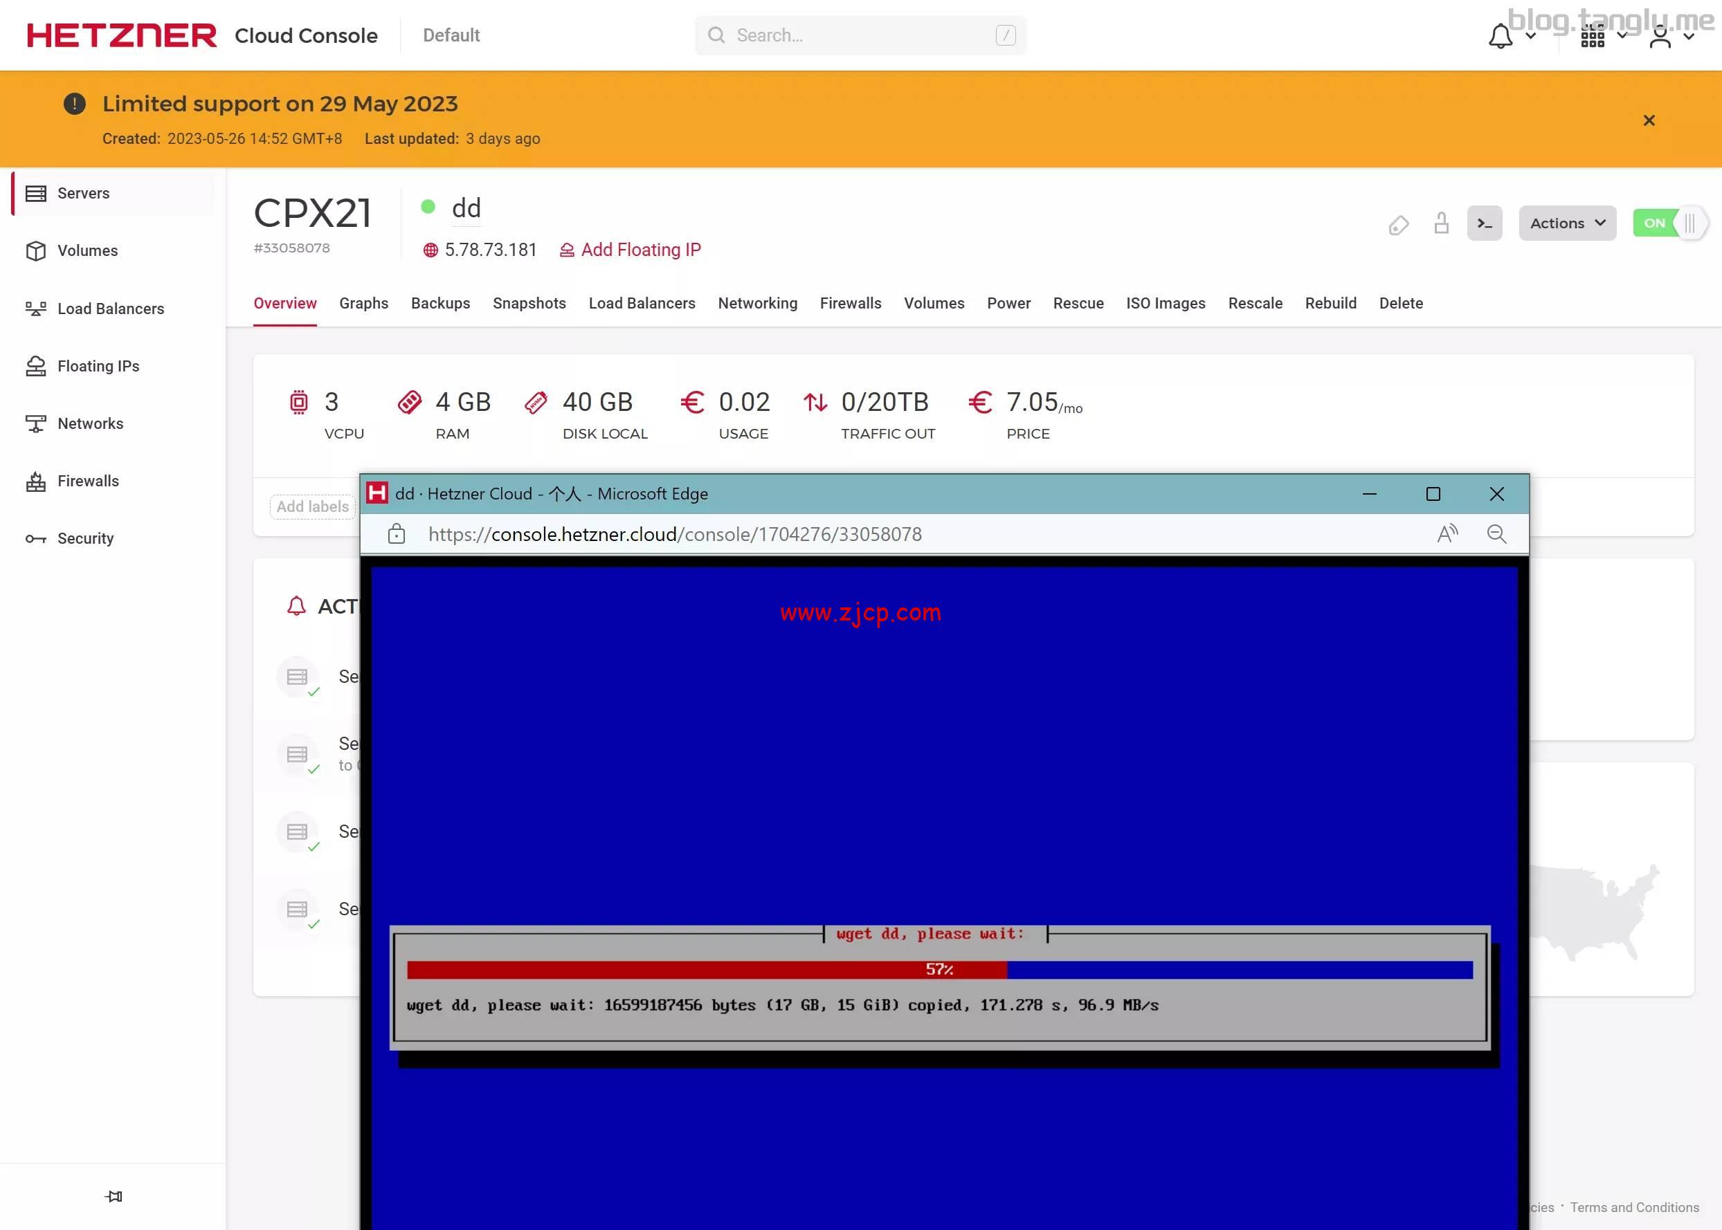1722x1230 pixels.
Task: Open the Firewalls sidebar section
Action: [x=87, y=481]
